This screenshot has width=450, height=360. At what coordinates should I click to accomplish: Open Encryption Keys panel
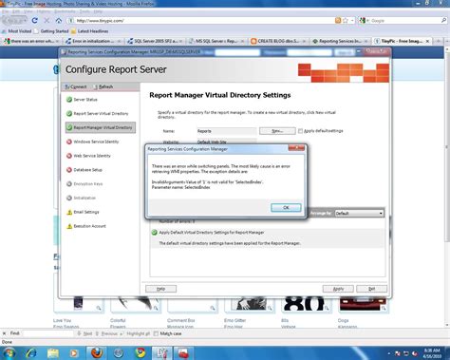84,184
